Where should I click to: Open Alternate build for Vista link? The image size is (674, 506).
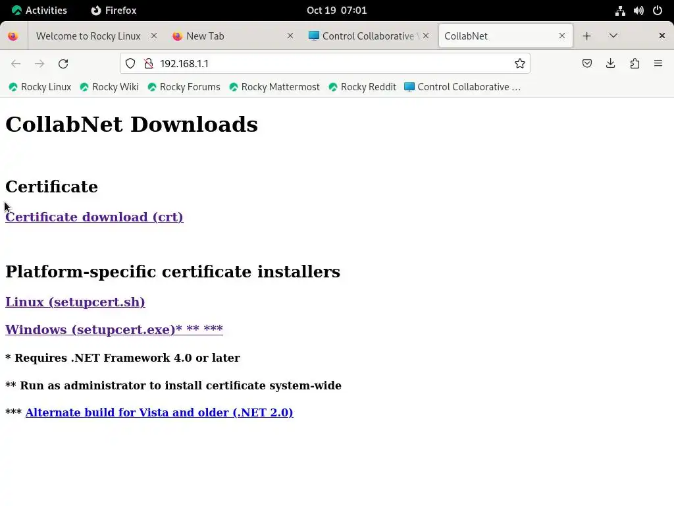(159, 412)
